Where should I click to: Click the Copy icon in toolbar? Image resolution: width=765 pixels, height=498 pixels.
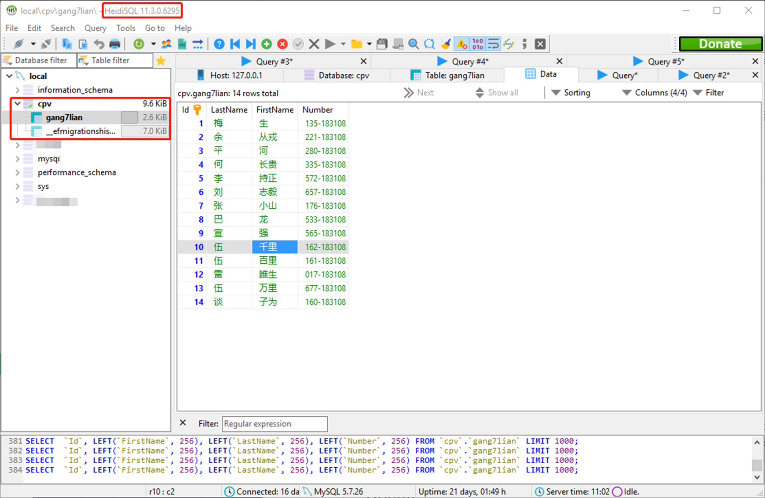[x=67, y=44]
